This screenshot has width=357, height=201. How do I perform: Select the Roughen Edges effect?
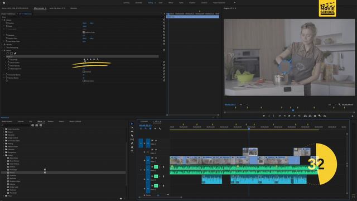click(x=15, y=181)
